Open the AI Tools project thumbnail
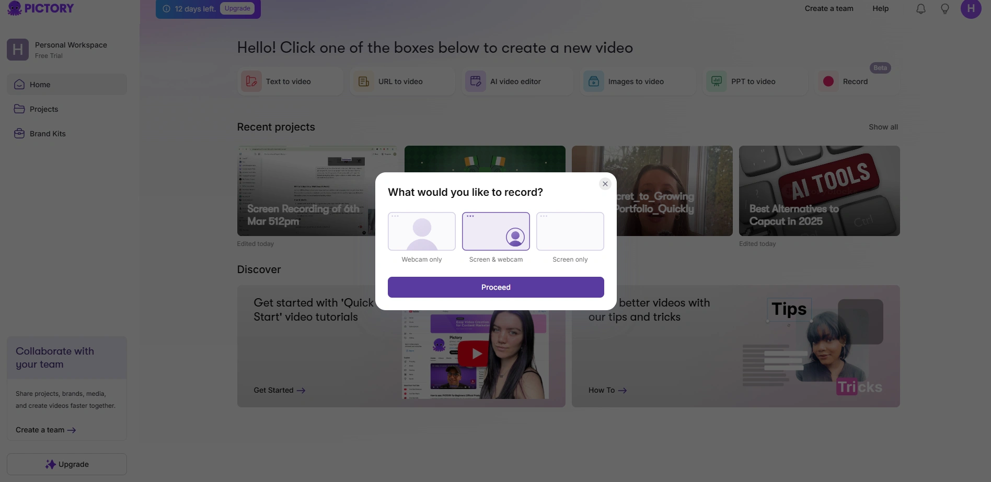 [819, 191]
